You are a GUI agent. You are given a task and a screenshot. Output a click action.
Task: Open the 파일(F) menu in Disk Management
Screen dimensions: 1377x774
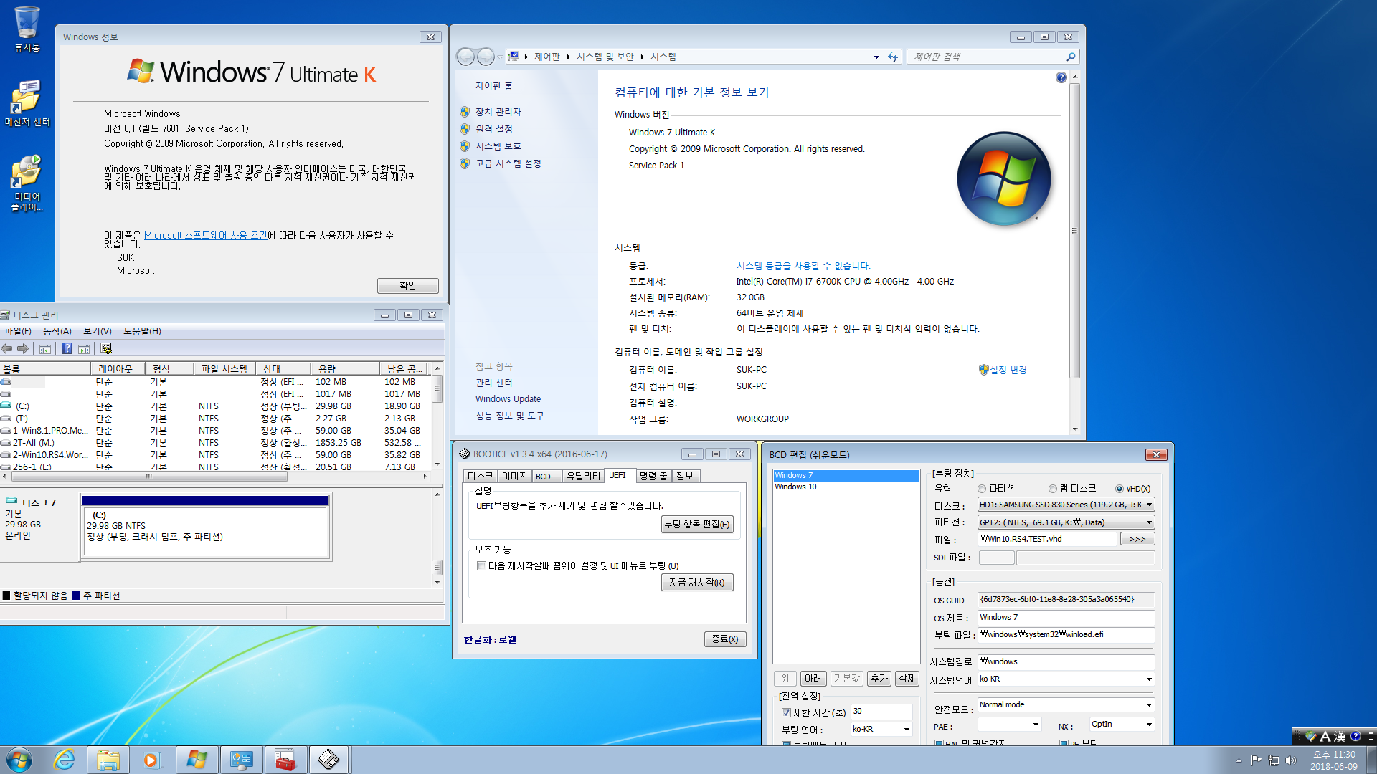18,331
